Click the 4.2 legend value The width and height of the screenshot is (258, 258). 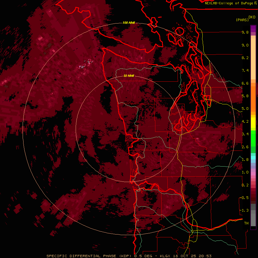click(x=245, y=122)
